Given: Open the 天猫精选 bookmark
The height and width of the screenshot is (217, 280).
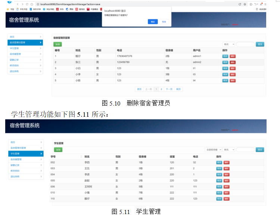Looking at the screenshot, I should 93,9.
